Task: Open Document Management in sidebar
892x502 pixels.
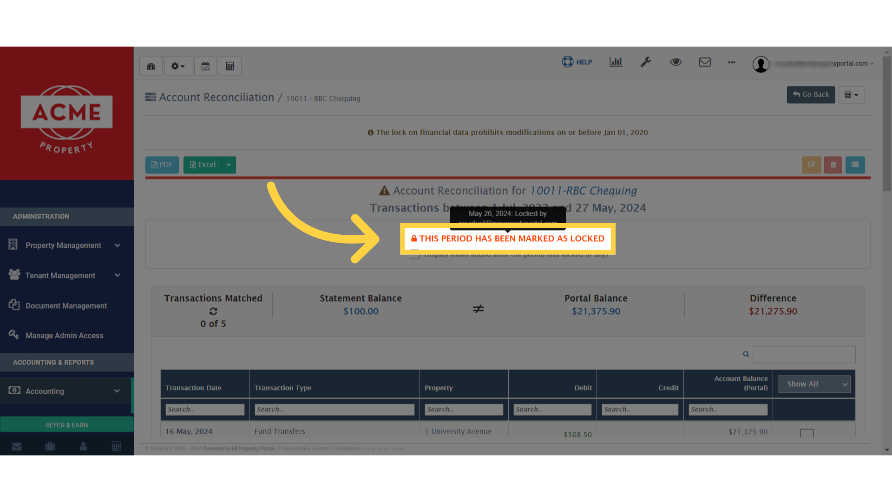Action: [67, 306]
